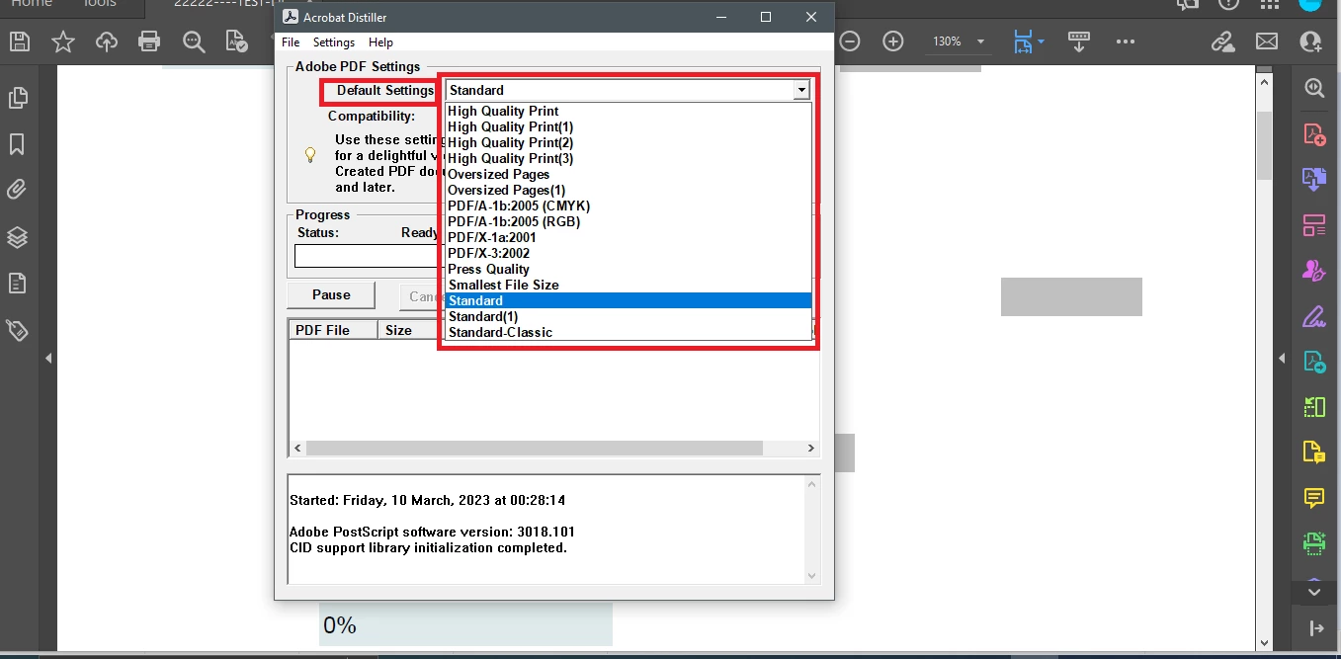The image size is (1341, 659).
Task: Click the Pause button in Distiller
Action: [331, 294]
